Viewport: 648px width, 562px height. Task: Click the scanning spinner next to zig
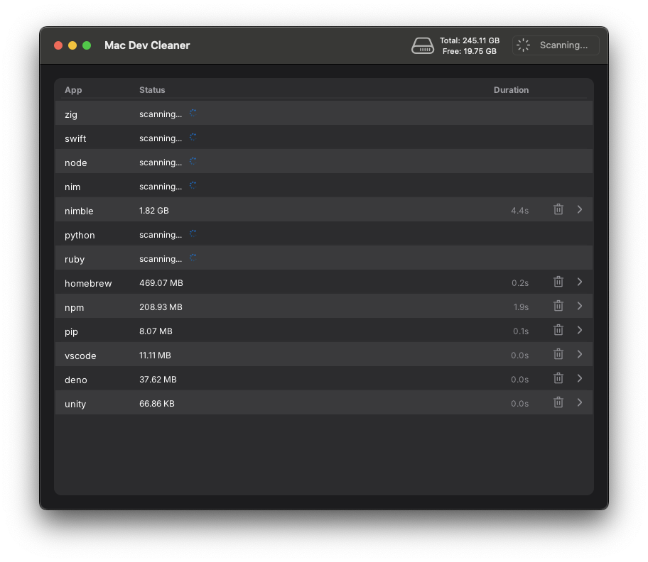pyautogui.click(x=191, y=112)
